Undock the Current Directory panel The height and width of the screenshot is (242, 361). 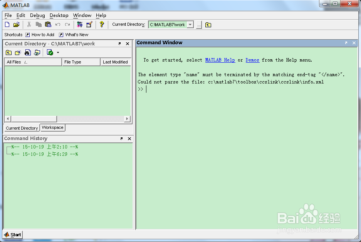click(119, 43)
